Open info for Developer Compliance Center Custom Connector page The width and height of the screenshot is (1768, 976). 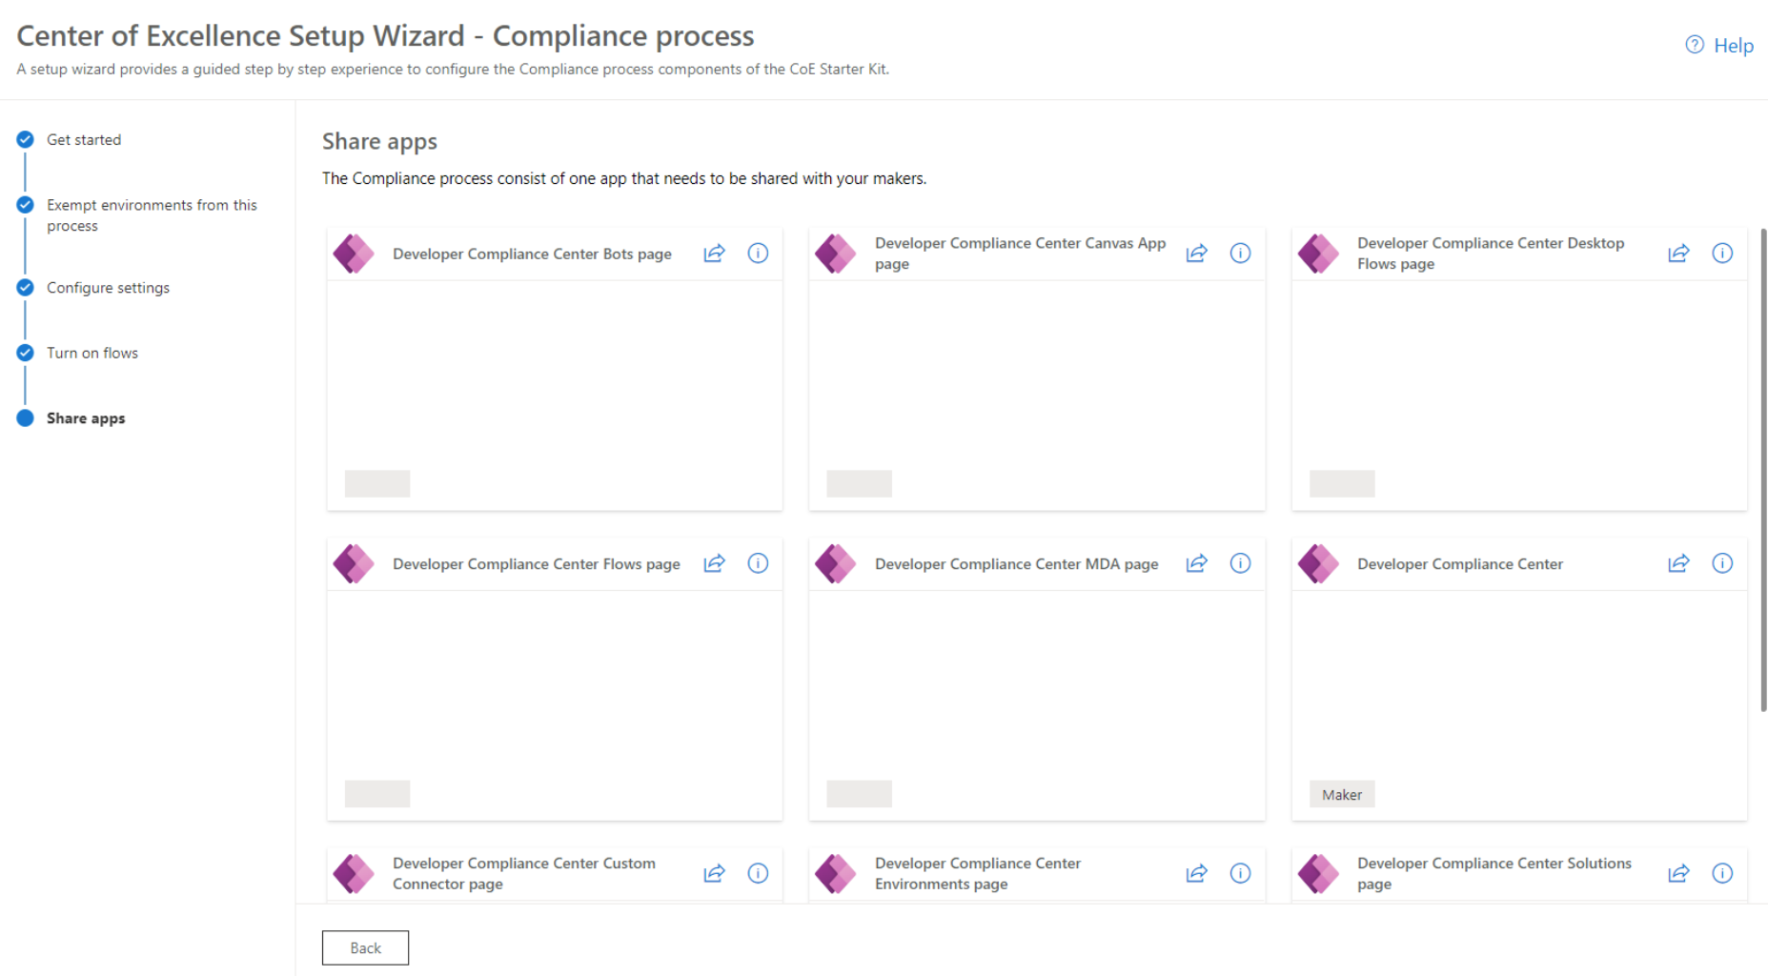pyautogui.click(x=758, y=873)
